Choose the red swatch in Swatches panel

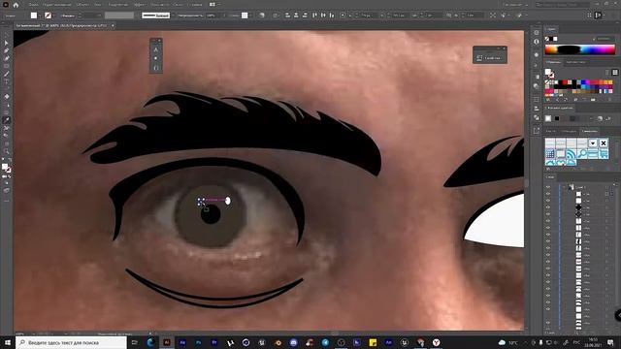pos(565,82)
